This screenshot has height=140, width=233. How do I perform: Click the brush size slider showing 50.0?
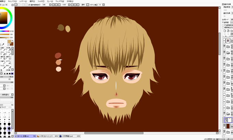coord(7,77)
